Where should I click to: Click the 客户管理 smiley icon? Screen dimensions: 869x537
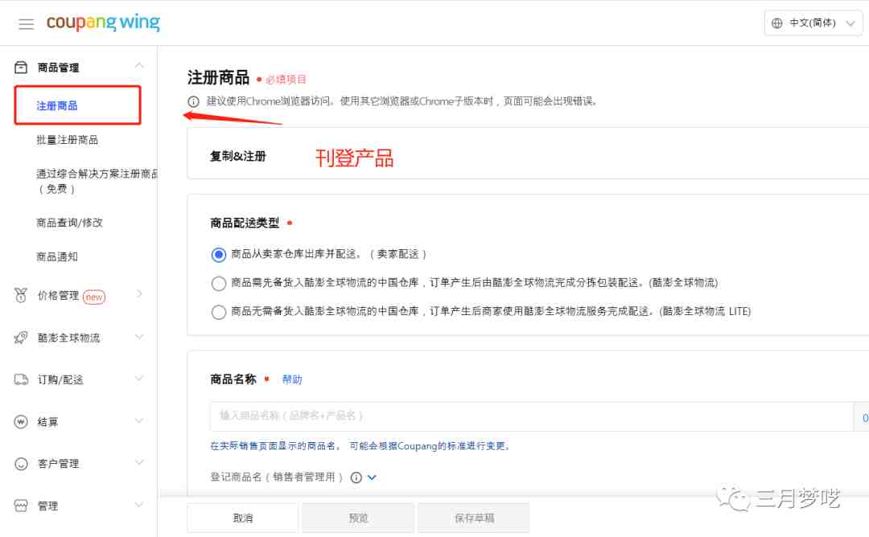21,464
